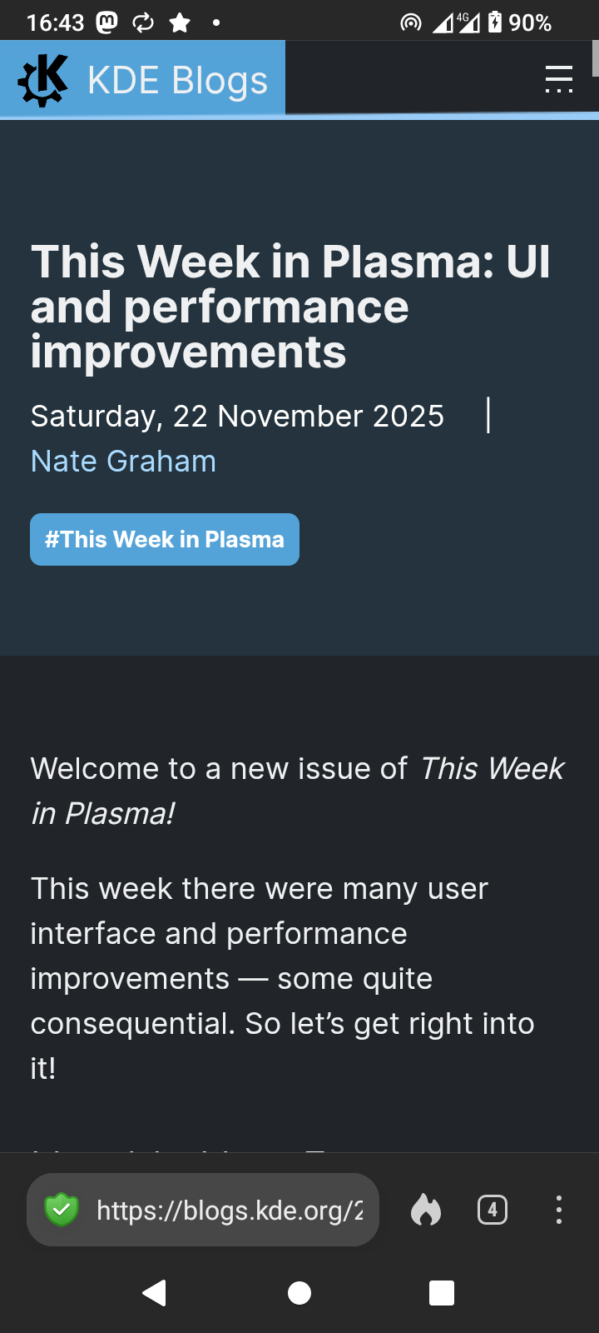Click the KDE gear logo
Screen dimensions: 599x1333
[43, 80]
